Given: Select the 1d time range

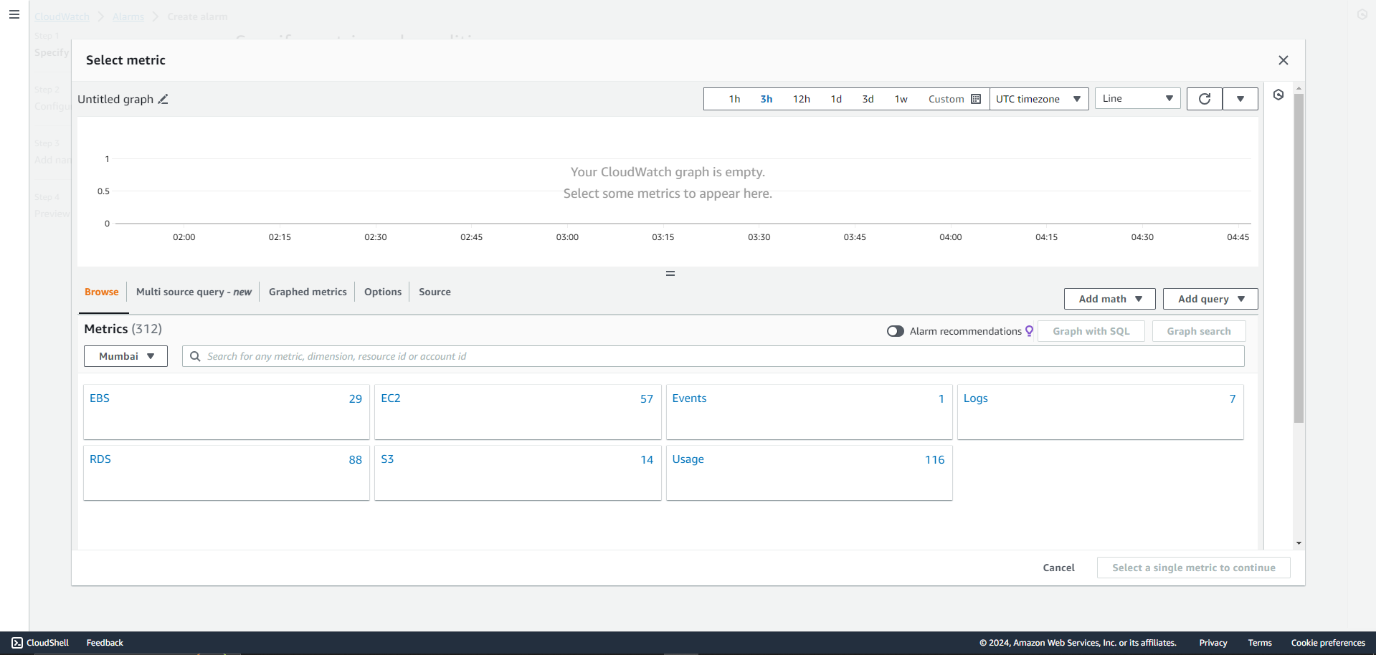Looking at the screenshot, I should (836, 99).
